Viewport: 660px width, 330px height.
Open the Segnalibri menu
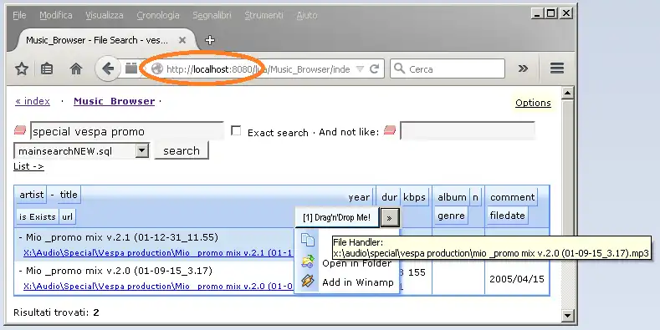tap(212, 16)
